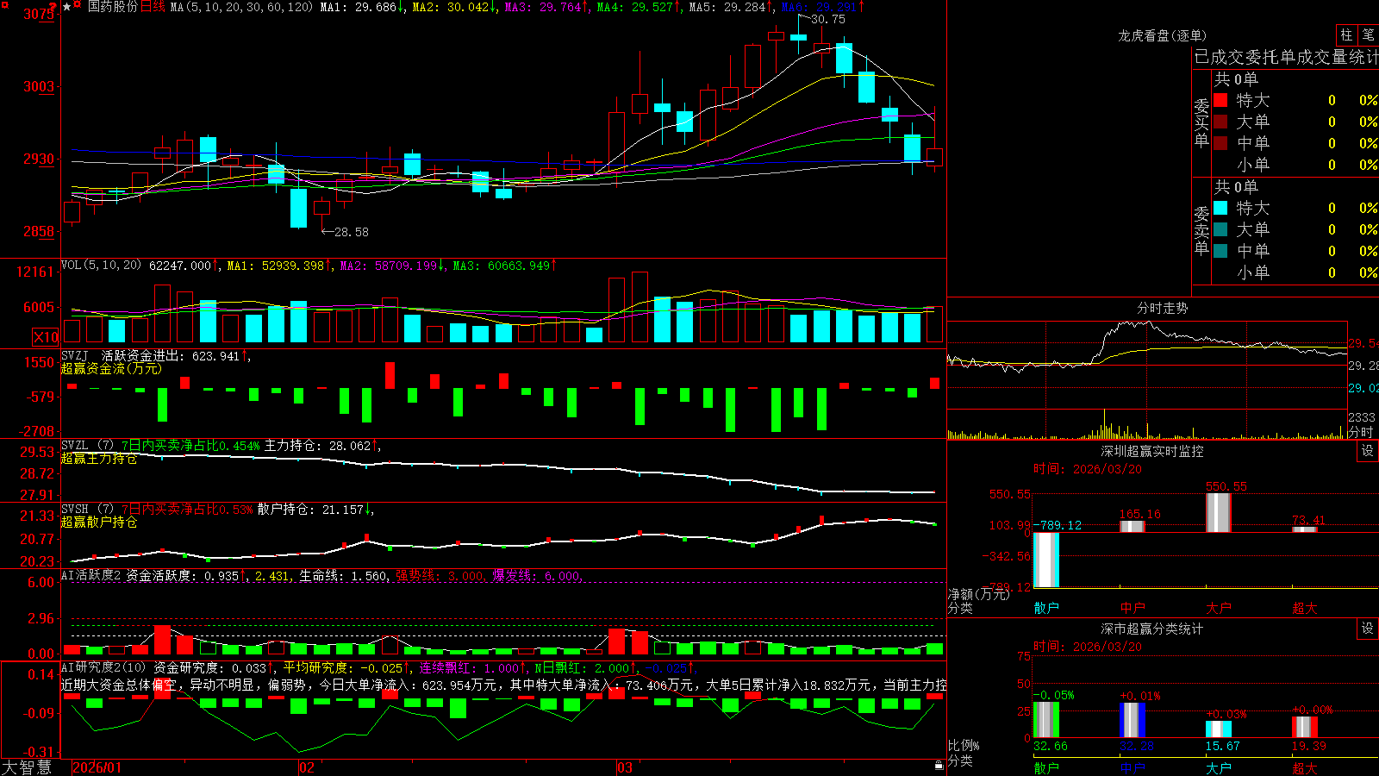
Task: Switch to 笔 tick view in 龙虎看盘
Action: pos(1369,34)
